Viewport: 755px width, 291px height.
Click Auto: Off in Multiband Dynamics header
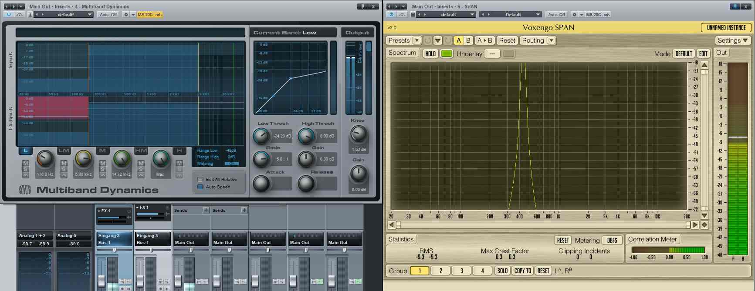(x=108, y=14)
